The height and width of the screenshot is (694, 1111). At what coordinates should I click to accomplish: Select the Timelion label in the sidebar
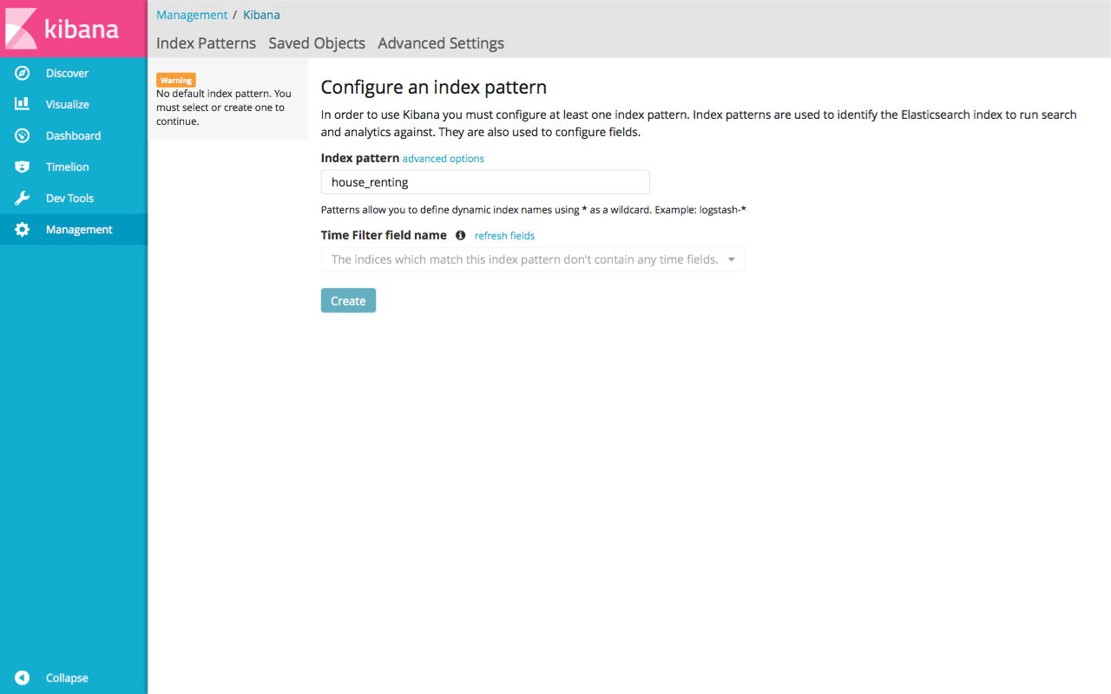click(68, 167)
